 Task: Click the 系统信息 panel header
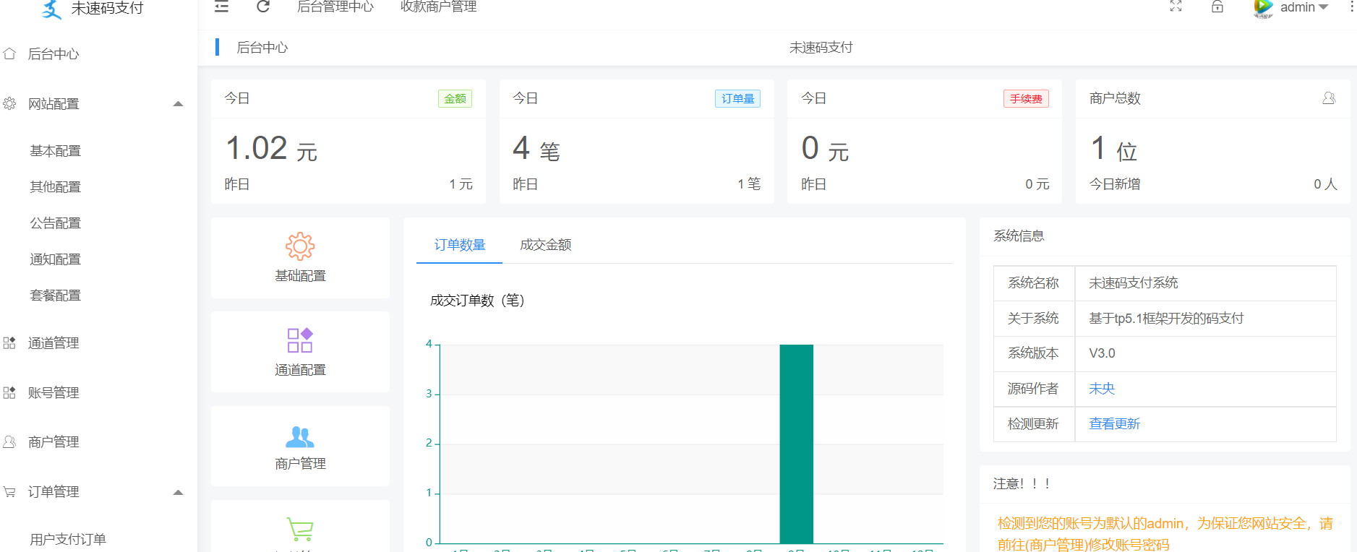click(x=1019, y=236)
